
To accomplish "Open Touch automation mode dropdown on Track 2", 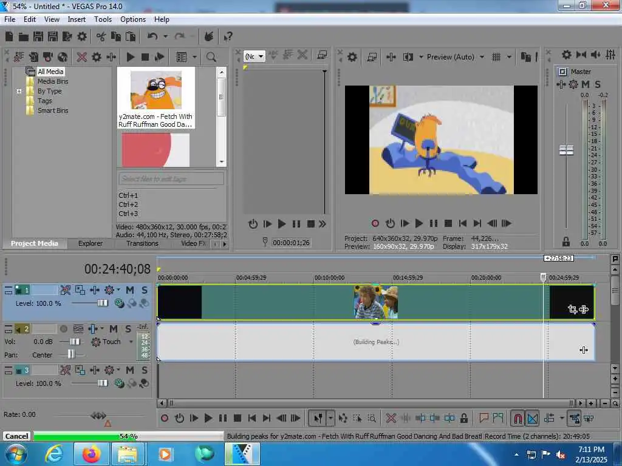I will (131, 342).
